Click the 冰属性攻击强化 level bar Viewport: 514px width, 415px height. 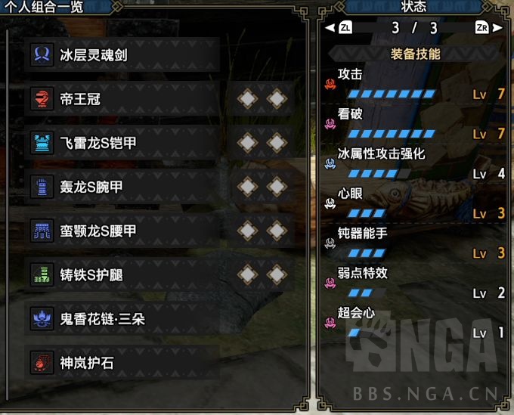pyautogui.click(x=379, y=173)
